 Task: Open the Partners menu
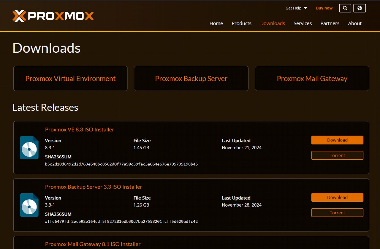point(330,23)
